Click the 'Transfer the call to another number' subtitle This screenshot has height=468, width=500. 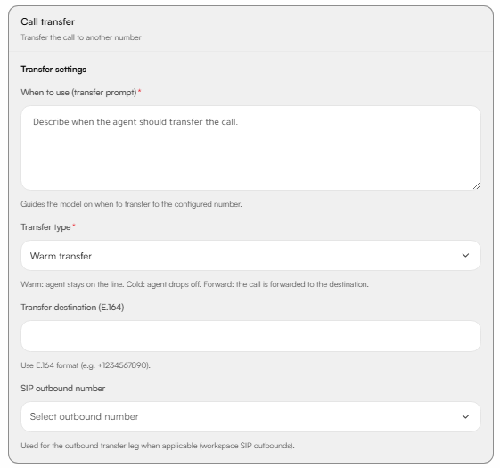tap(81, 37)
